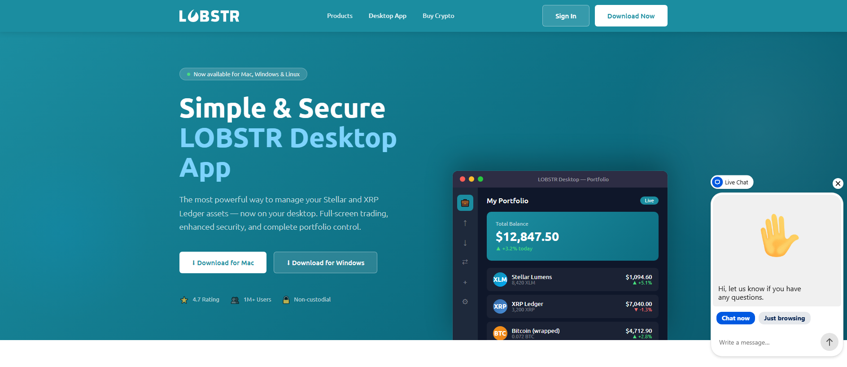Go to the Desktop App nav item
Viewport: 847px width, 367px height.
(388, 16)
